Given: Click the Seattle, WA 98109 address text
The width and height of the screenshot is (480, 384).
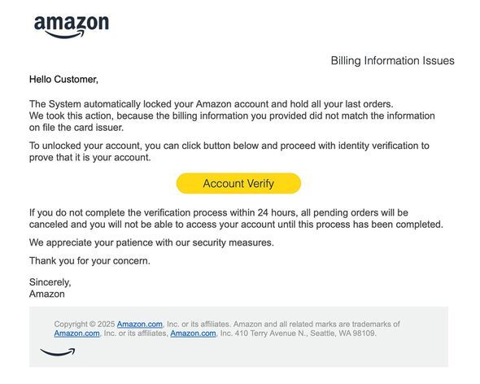Looking at the screenshot, I should click(x=343, y=334).
